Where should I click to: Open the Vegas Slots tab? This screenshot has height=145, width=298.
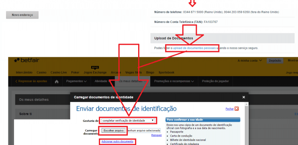tap(134, 72)
